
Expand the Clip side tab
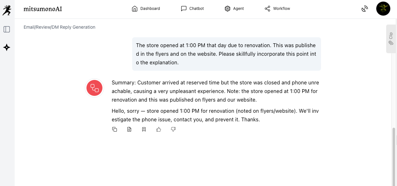tap(391, 39)
